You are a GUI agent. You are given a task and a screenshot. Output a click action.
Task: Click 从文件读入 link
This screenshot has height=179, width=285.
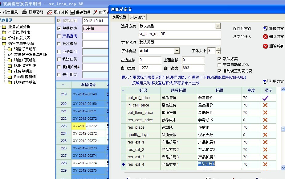pos(242,37)
